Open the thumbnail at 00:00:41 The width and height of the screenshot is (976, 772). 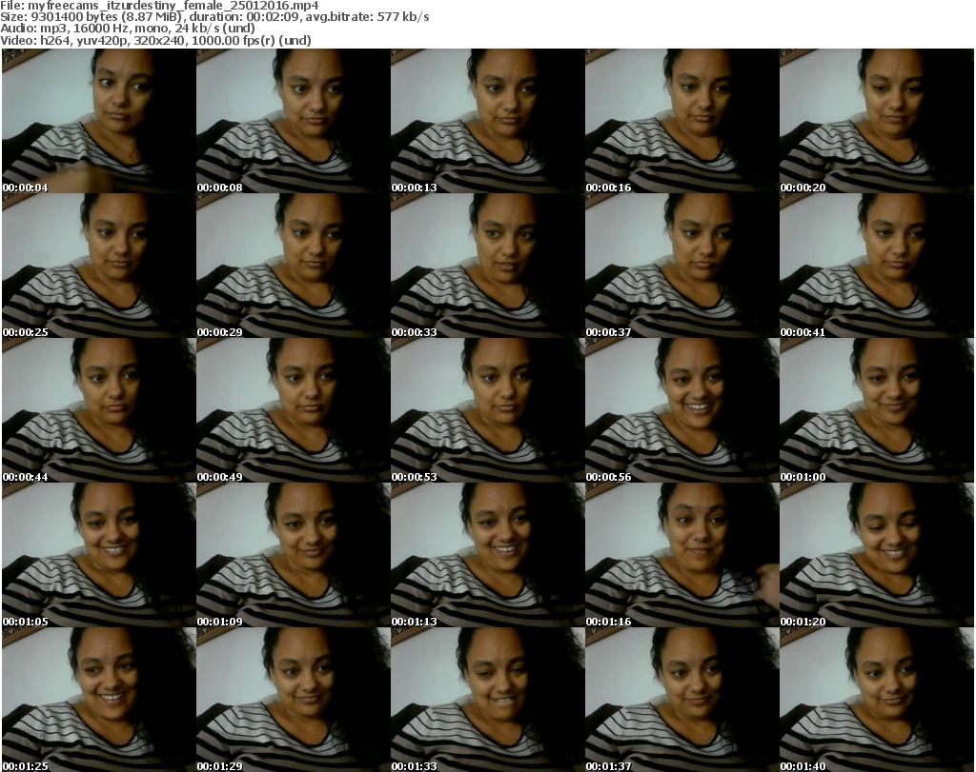pos(877,266)
